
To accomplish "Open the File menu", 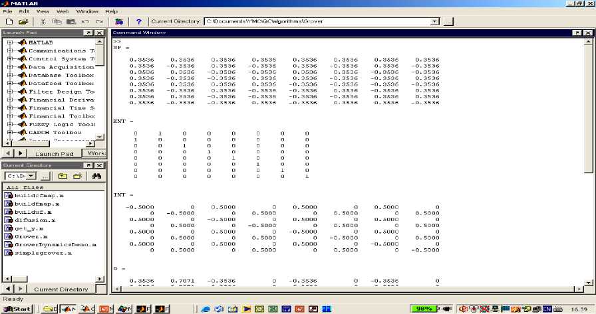I will (7, 11).
